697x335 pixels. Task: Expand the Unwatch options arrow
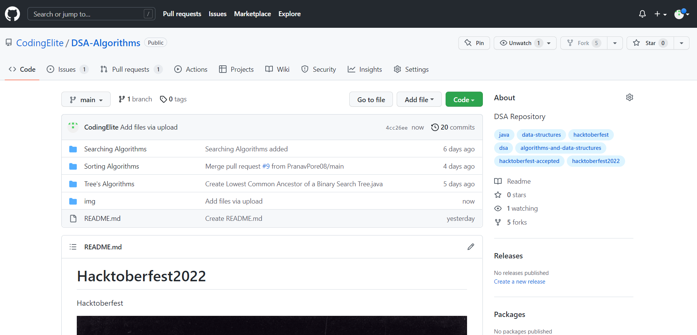pyautogui.click(x=549, y=43)
